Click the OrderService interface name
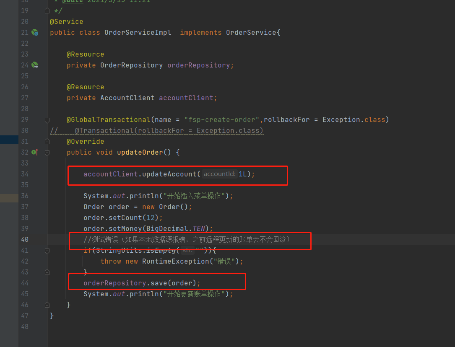Image resolution: width=455 pixels, height=347 pixels. (x=251, y=32)
